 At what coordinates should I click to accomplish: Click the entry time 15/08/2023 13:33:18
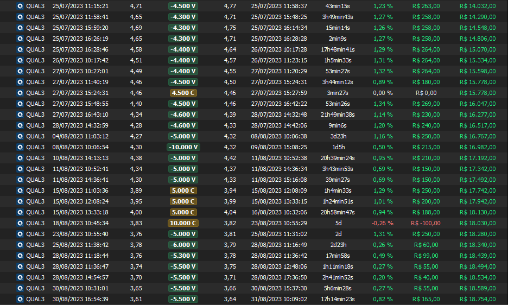point(80,212)
